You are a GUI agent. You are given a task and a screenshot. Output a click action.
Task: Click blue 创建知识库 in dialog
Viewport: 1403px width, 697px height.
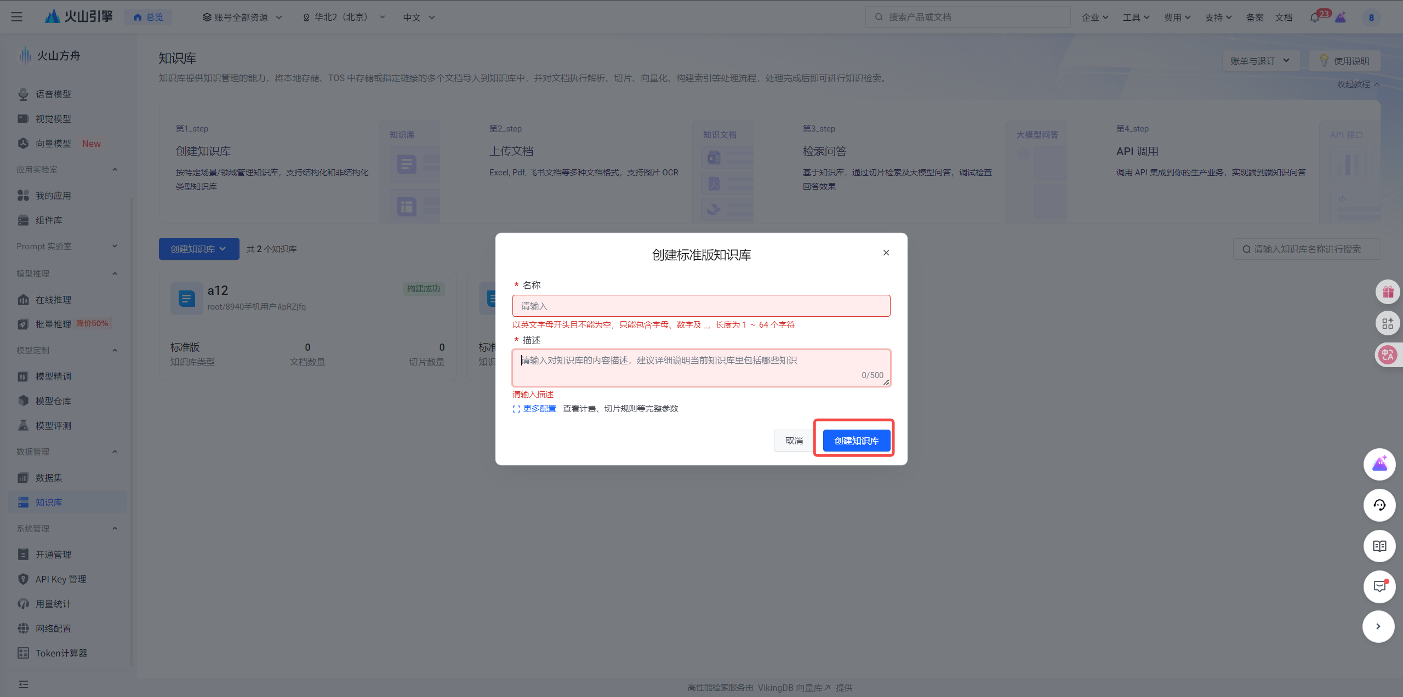[857, 441]
